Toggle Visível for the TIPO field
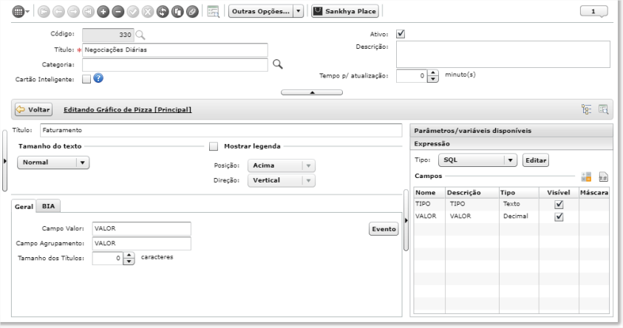Screen dimensions: 623x328 pyautogui.click(x=559, y=204)
